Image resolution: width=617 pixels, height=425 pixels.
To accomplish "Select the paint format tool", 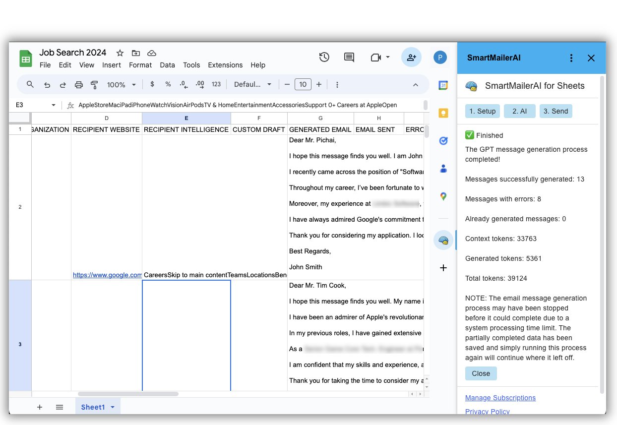I will (x=94, y=85).
